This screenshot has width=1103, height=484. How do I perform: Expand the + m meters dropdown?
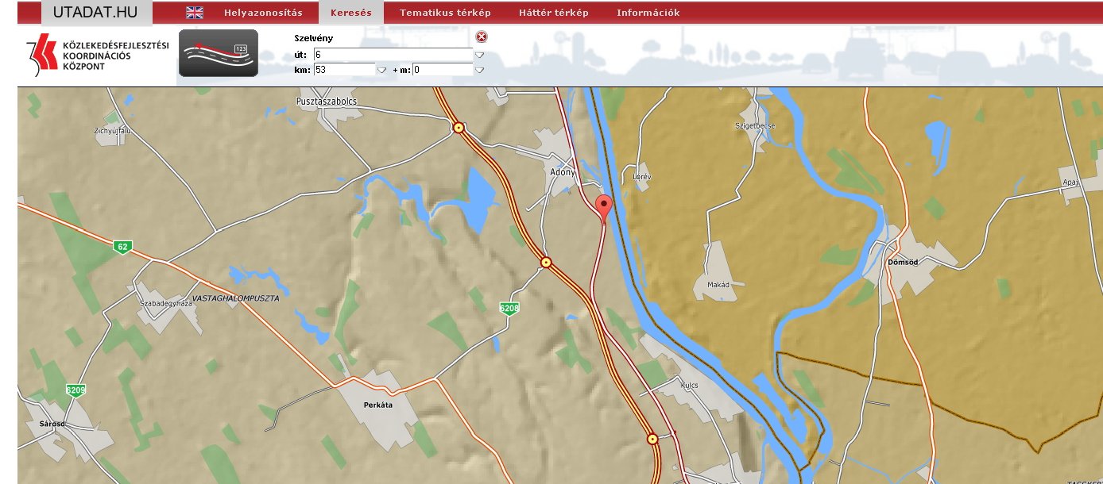point(479,70)
